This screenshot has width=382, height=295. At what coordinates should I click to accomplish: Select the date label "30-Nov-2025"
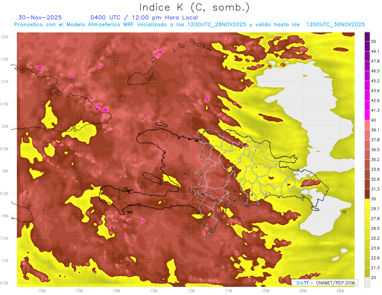click(40, 18)
